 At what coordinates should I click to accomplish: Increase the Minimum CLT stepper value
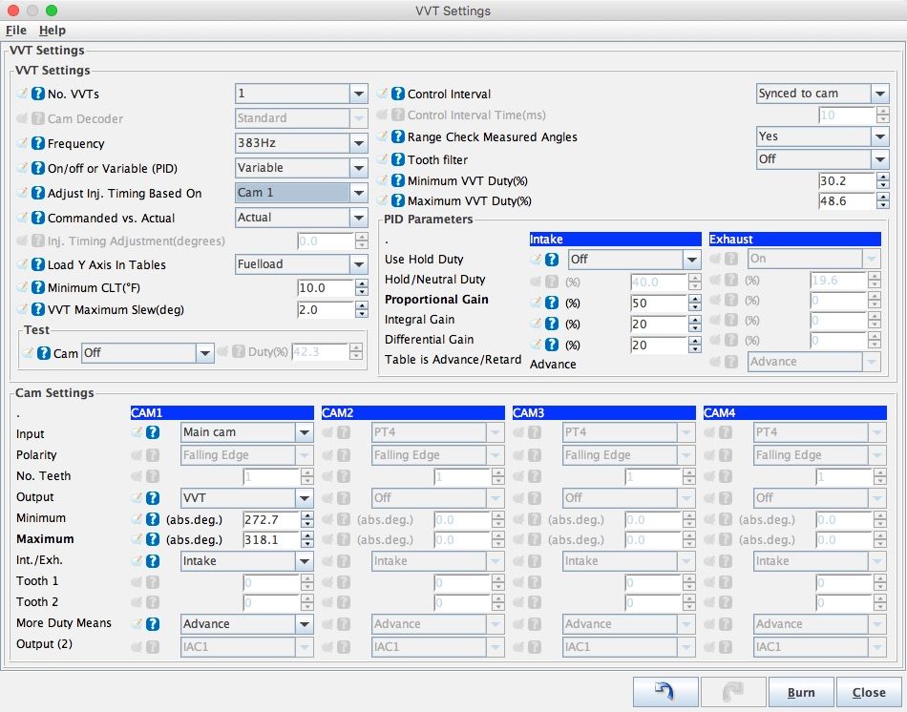[x=361, y=283]
